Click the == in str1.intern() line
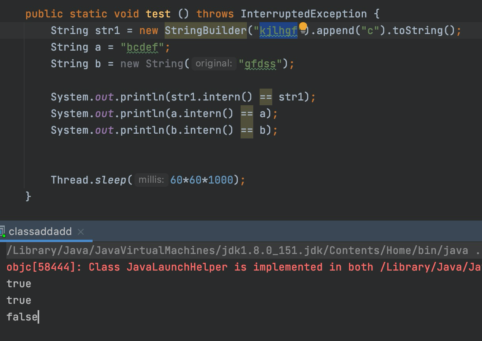 click(x=266, y=97)
